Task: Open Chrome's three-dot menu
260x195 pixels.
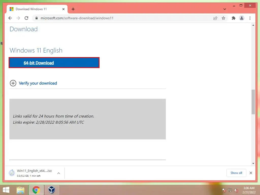Action: [x=250, y=18]
